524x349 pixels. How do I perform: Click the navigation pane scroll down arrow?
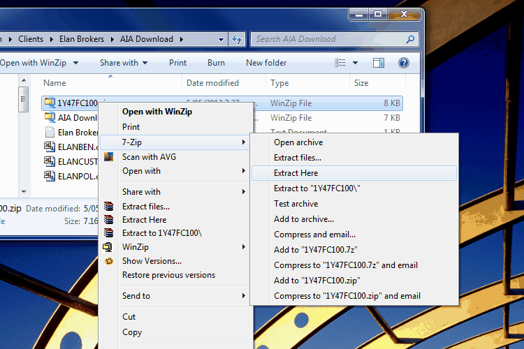(23, 192)
